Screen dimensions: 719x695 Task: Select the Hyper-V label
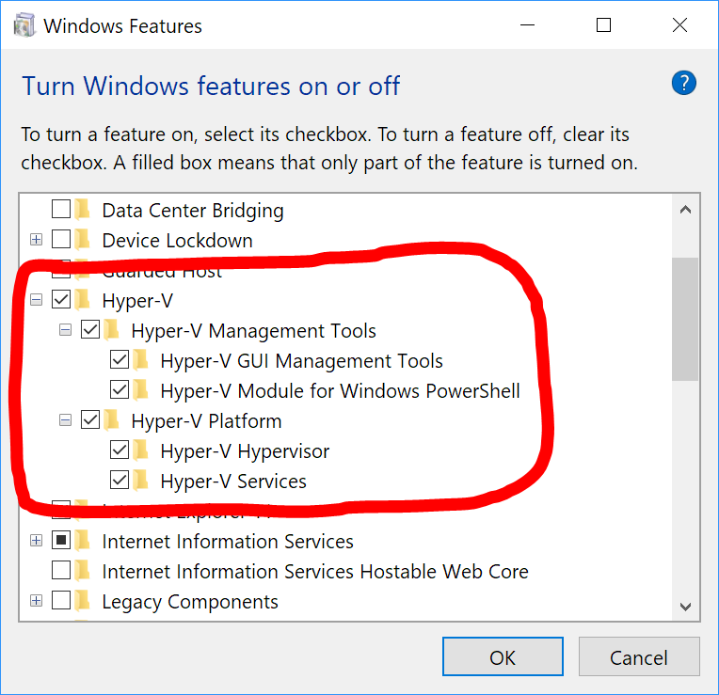137,301
